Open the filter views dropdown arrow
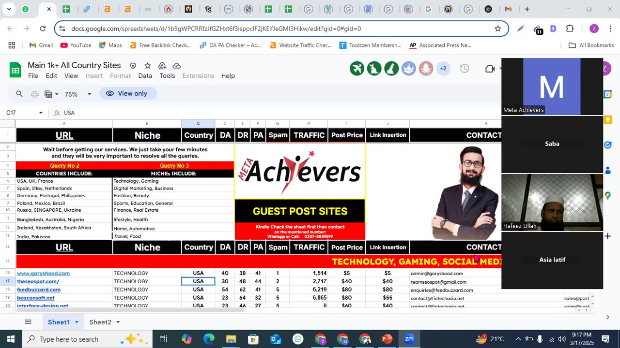This screenshot has height=348, width=620. (x=57, y=94)
